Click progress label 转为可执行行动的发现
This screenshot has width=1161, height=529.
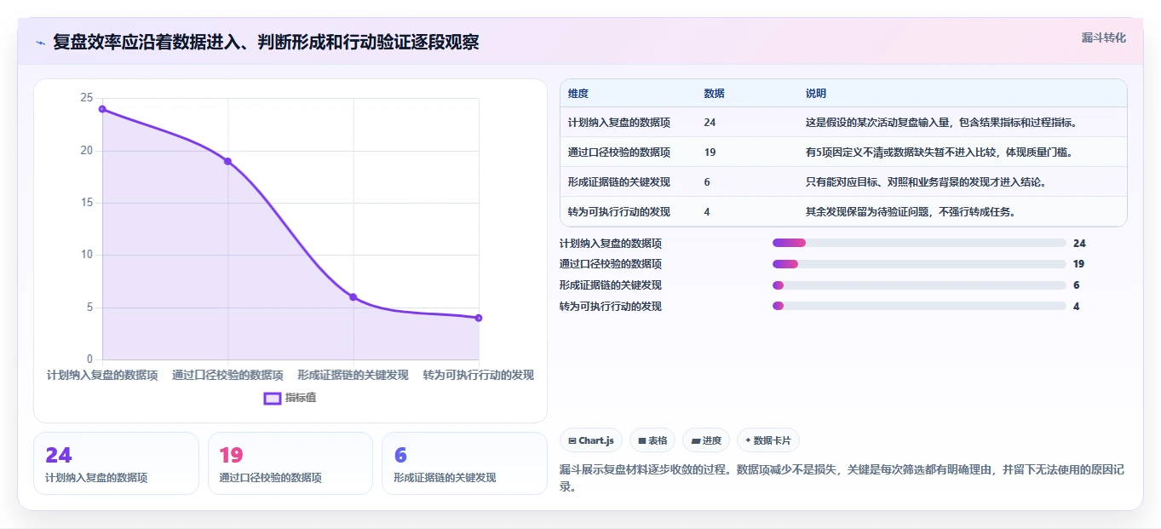point(611,307)
